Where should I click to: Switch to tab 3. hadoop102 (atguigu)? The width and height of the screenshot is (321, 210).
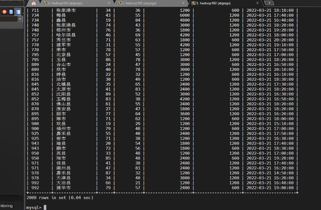click(x=139, y=3)
